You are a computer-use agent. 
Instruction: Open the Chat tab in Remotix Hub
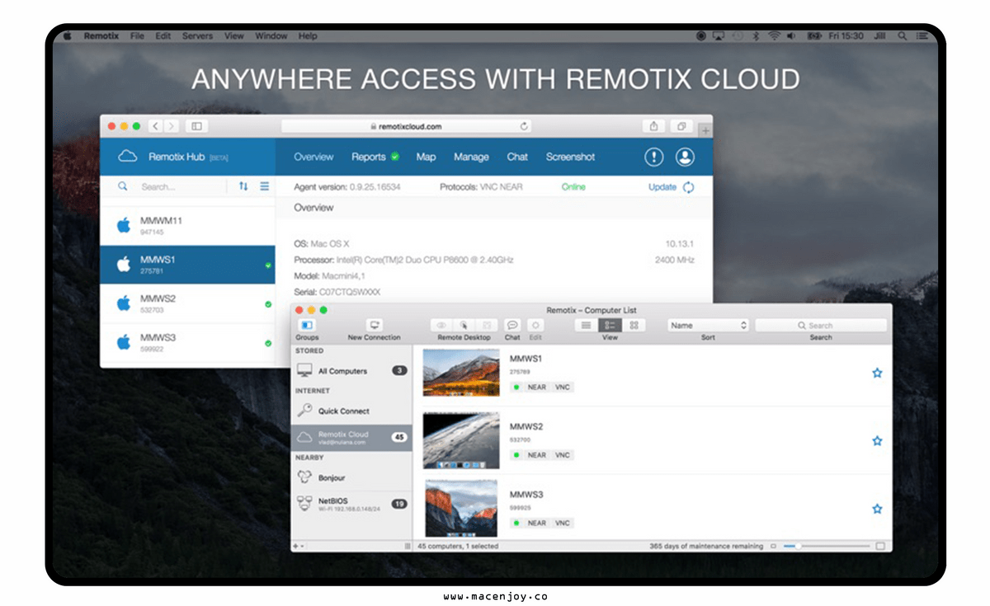(517, 157)
